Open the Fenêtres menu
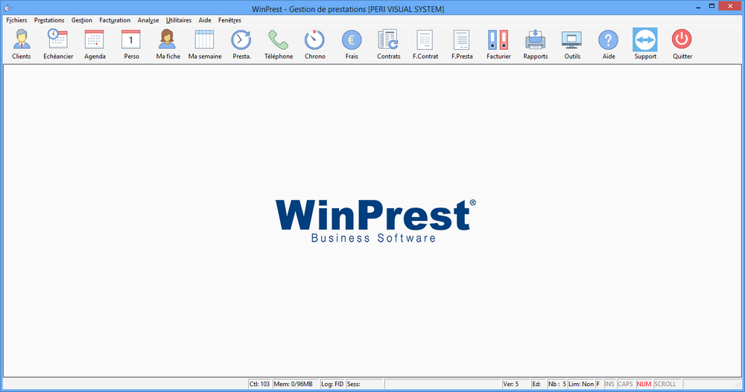 pyautogui.click(x=229, y=20)
